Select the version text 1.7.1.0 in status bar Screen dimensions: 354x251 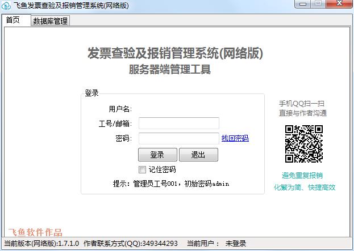pyautogui.click(x=69, y=243)
